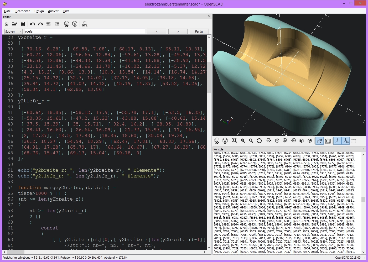Screen dimensions: 368x262
Task: Export the model as STL
Action: 85,24
